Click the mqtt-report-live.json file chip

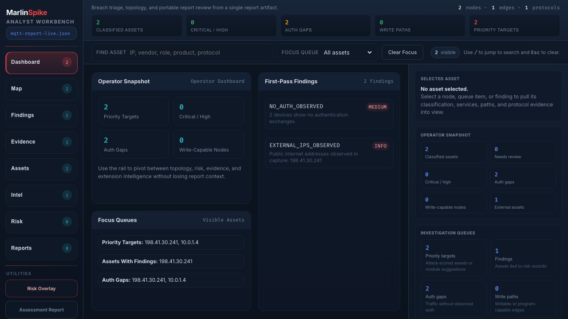[41, 34]
